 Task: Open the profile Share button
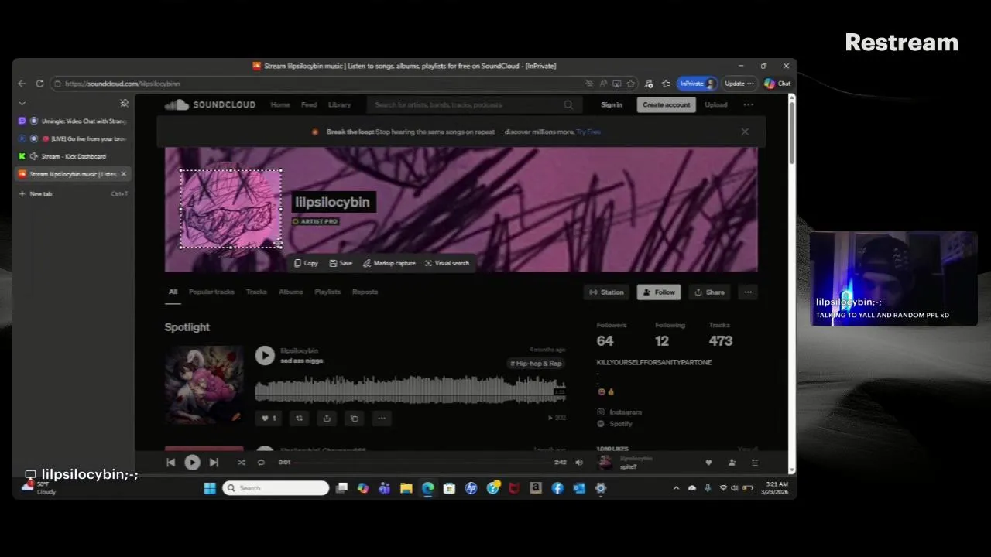(x=709, y=292)
